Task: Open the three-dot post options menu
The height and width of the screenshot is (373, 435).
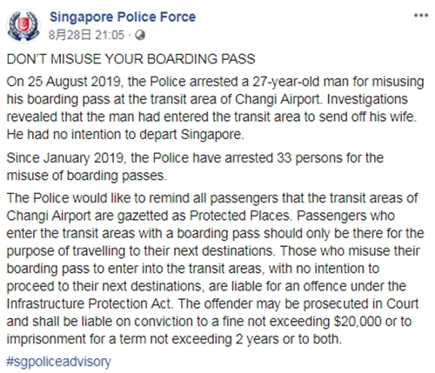Action: (421, 16)
